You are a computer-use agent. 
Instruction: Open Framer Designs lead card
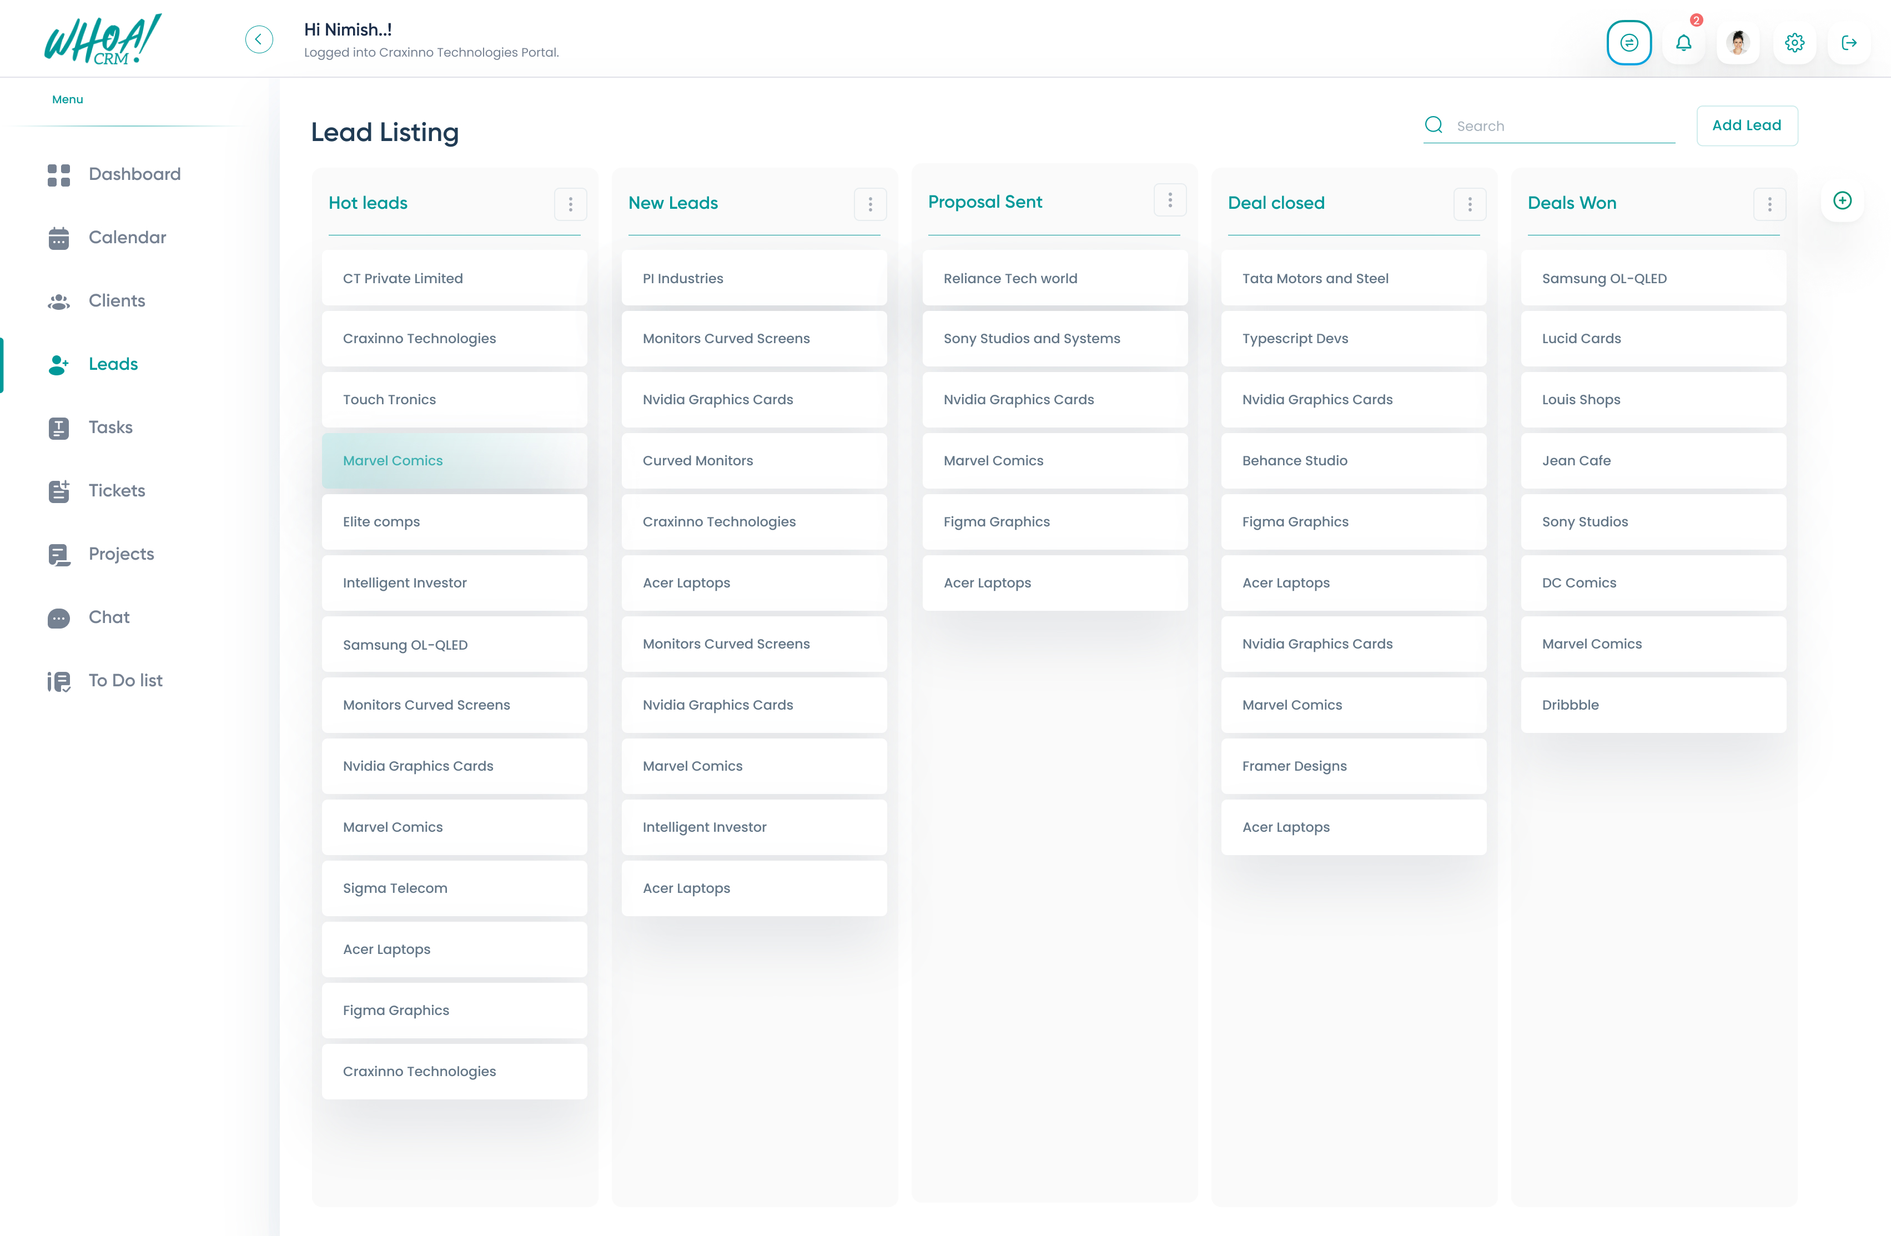click(x=1354, y=766)
